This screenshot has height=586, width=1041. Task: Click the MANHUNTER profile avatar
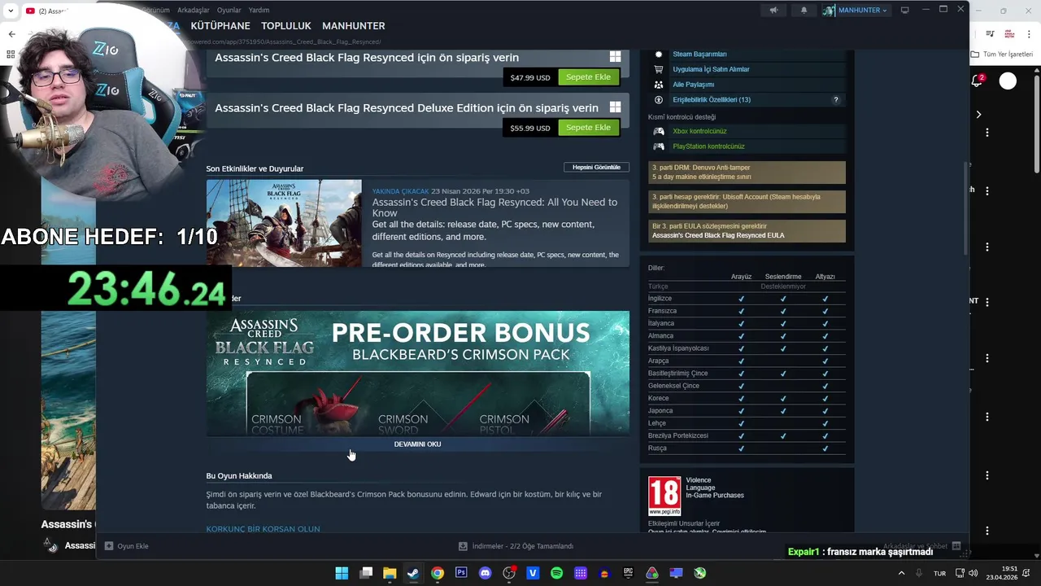829,10
